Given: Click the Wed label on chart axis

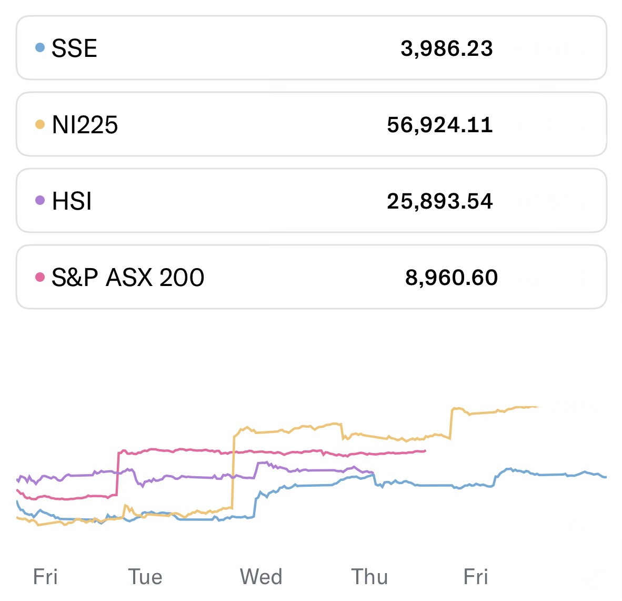Looking at the screenshot, I should [261, 577].
